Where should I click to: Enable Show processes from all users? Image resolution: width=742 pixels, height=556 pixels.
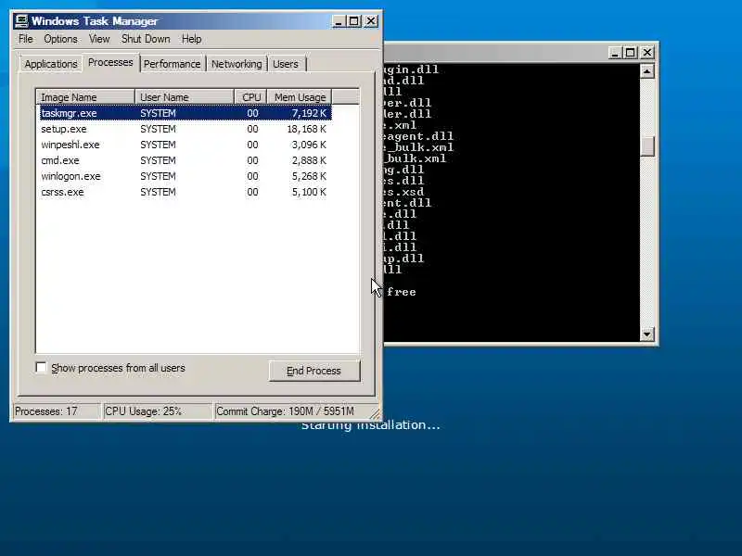pos(41,367)
